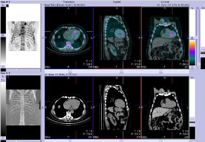Click the slice slider below fused coronal view

(161, 71)
